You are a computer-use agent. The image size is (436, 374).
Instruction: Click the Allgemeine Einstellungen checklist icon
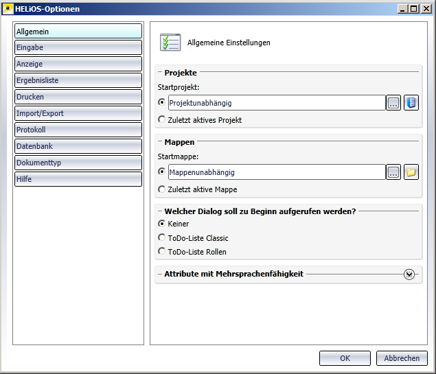(170, 43)
